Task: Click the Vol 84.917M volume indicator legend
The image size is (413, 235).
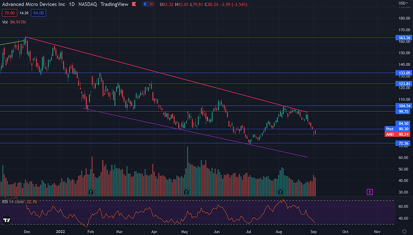Action: 14,22
